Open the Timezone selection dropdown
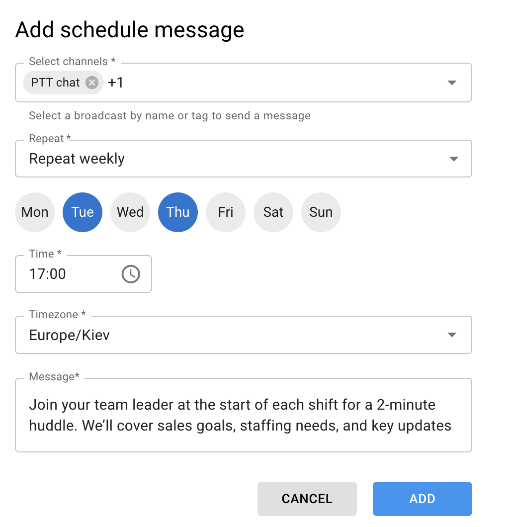This screenshot has height=527, width=510. [452, 335]
